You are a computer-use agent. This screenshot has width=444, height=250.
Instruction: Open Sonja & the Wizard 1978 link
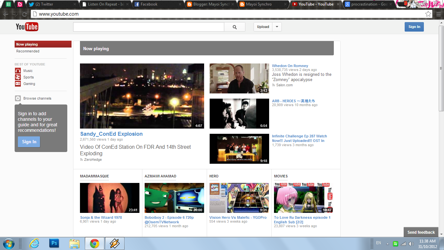click(x=101, y=217)
